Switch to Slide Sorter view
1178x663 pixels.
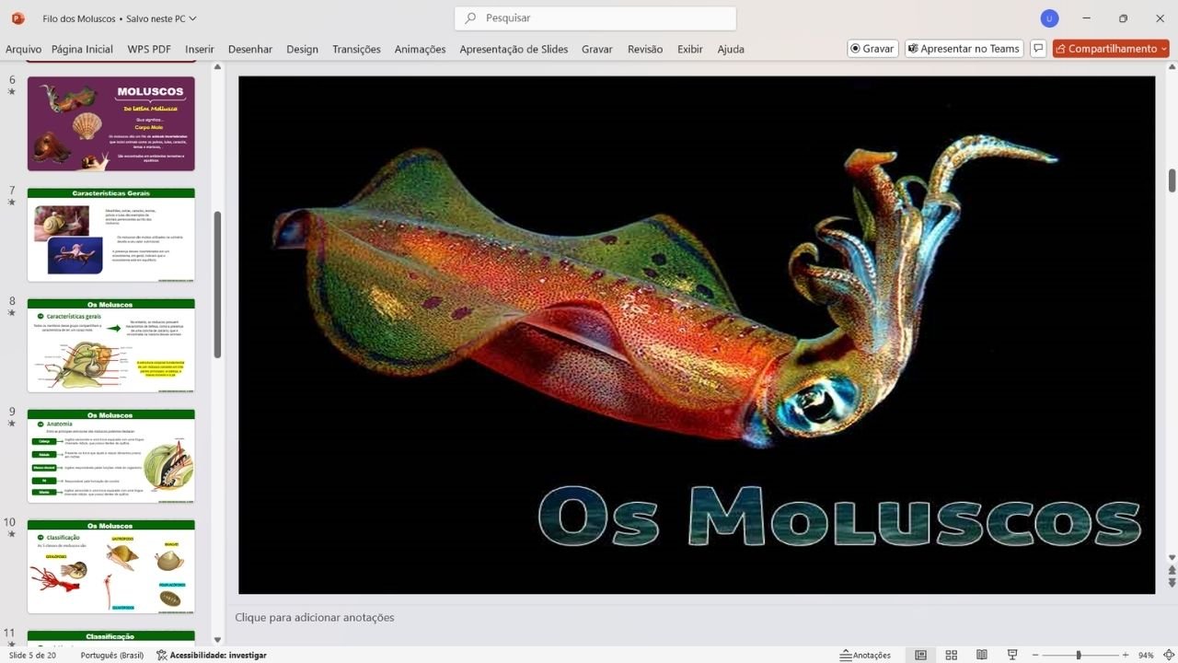click(x=952, y=656)
